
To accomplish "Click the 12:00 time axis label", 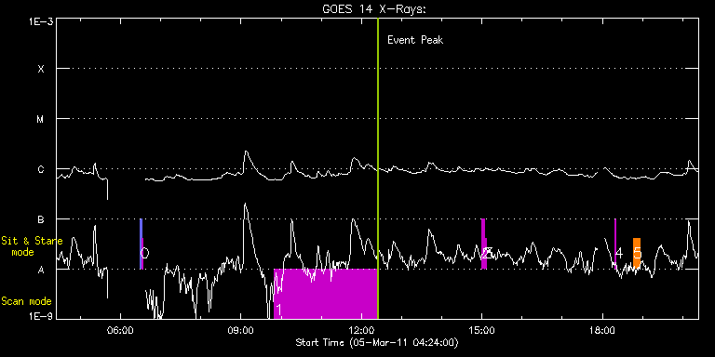I will 361,329.
